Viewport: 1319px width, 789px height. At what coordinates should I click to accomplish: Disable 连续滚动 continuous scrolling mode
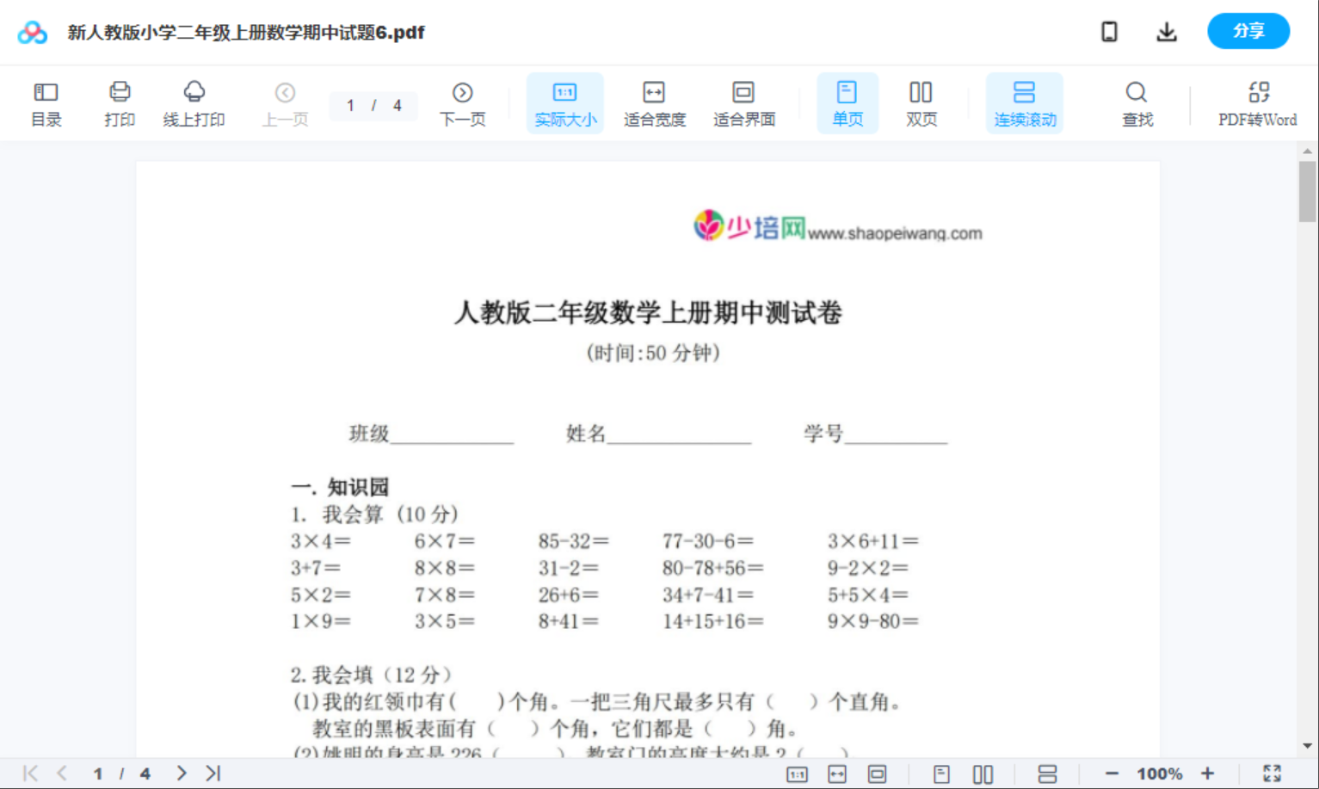point(1025,102)
